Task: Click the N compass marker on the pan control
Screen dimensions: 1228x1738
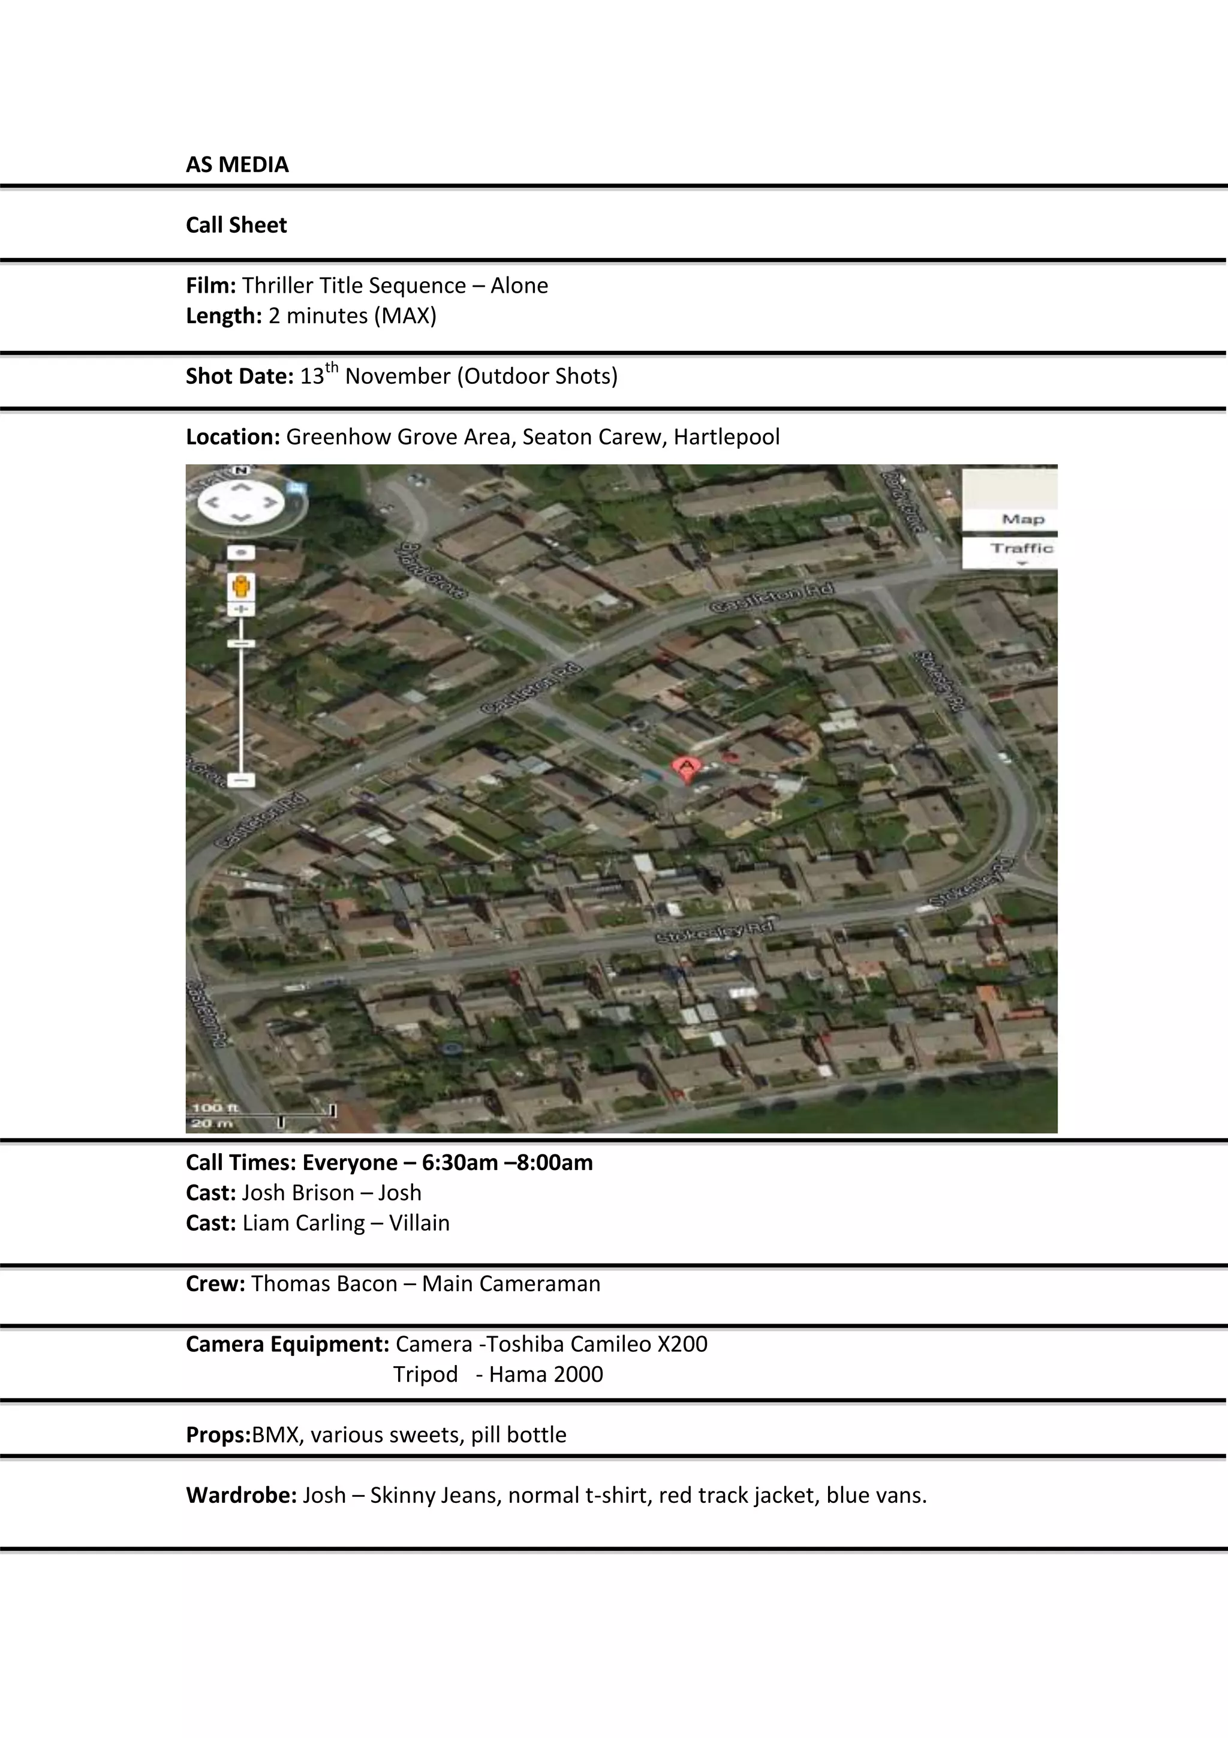Action: tap(240, 470)
